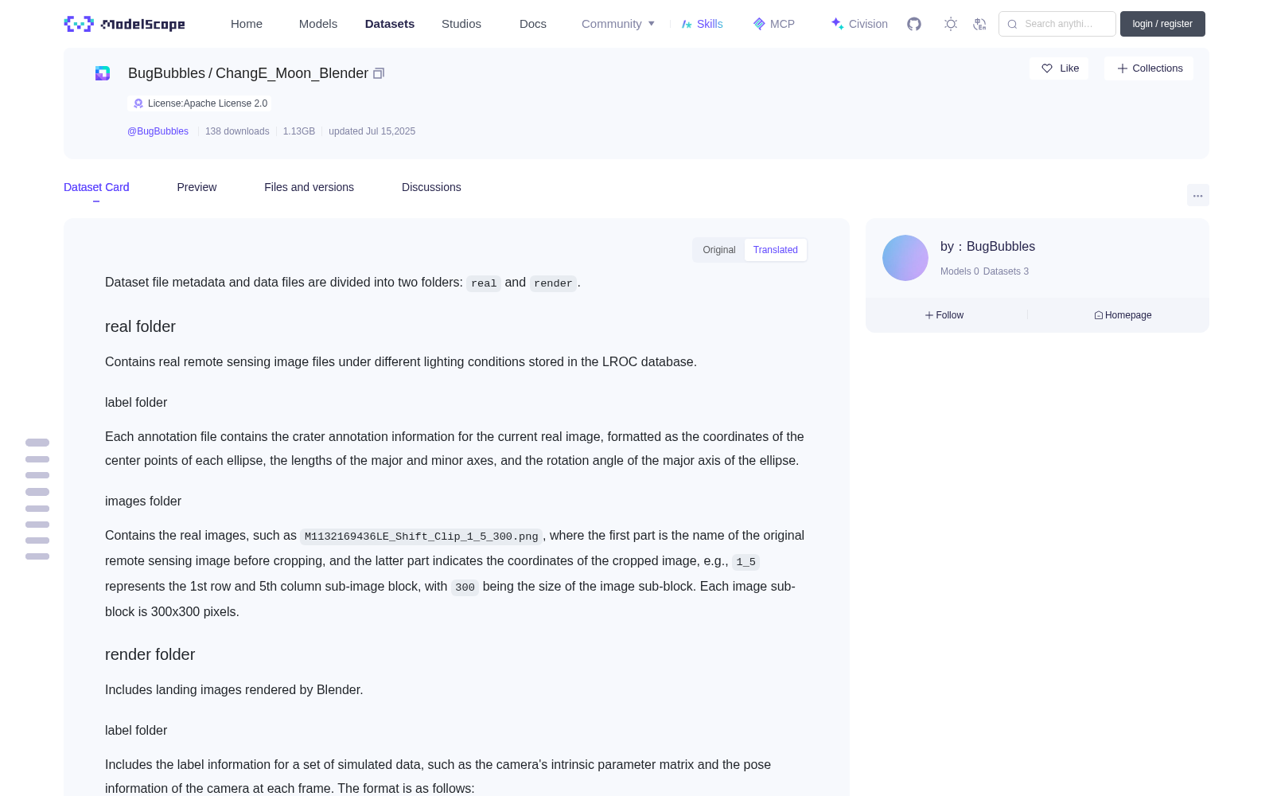Expand the Community dropdown arrow
The width and height of the screenshot is (1273, 796).
[652, 24]
